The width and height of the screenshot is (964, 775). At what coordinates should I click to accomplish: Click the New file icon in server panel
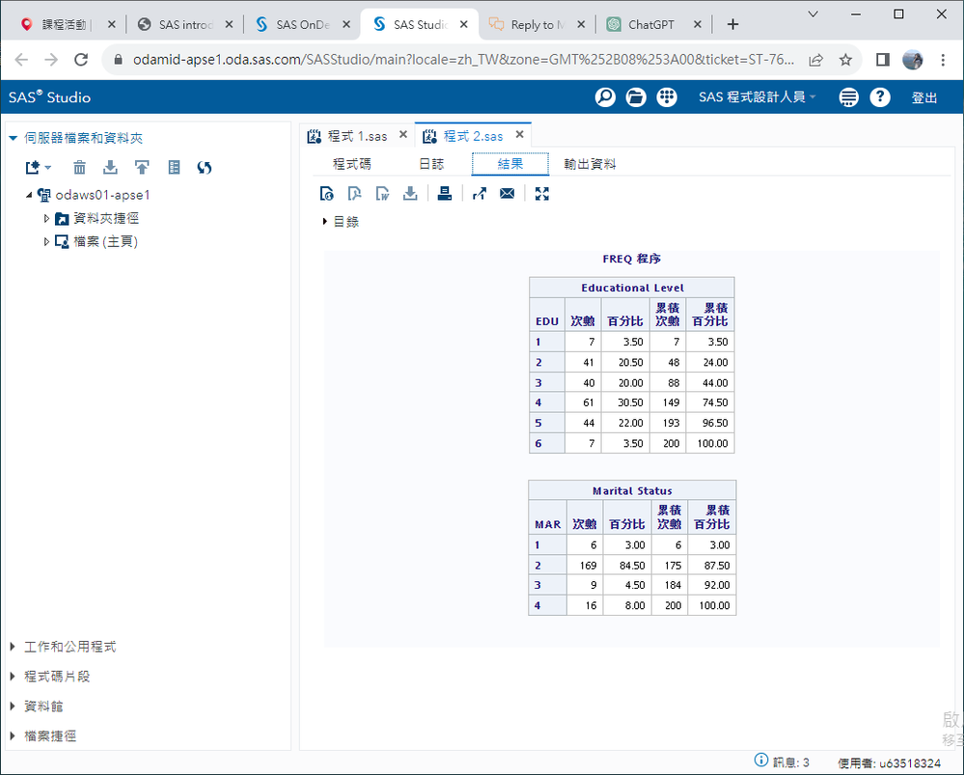pos(39,167)
